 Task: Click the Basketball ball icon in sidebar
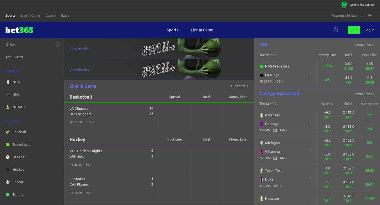[x=8, y=144]
